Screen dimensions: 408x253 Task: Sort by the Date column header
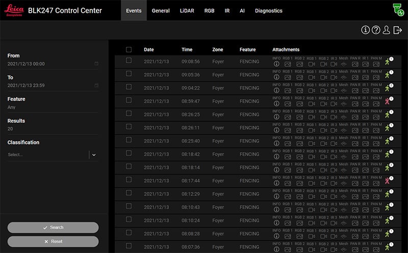[149, 49]
